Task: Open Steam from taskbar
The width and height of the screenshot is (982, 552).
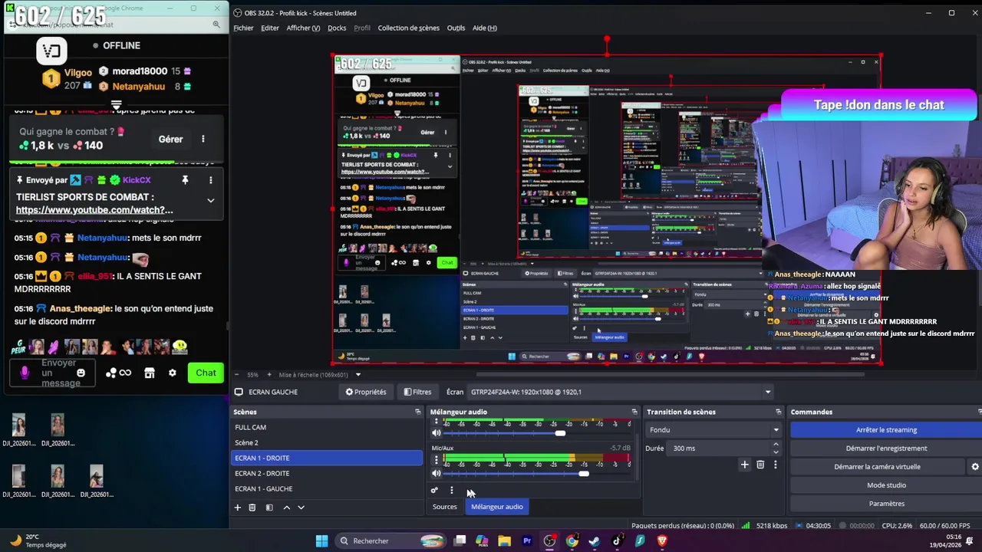Action: click(594, 540)
